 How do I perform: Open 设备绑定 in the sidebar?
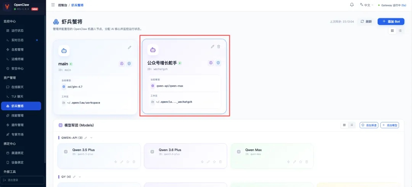[21, 162]
